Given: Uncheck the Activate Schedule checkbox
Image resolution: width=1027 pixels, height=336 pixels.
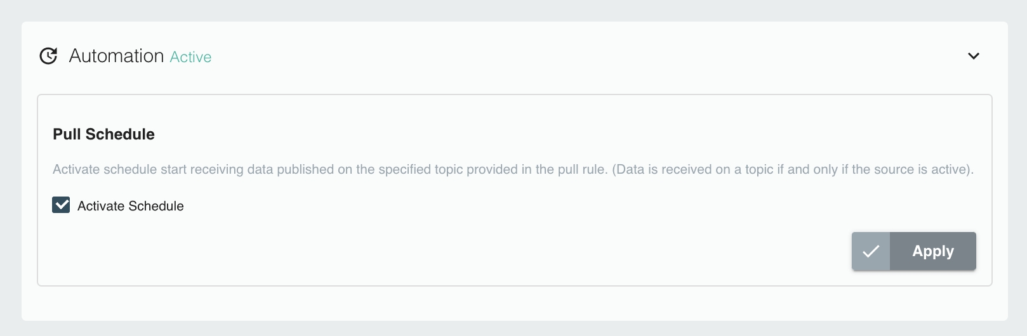Looking at the screenshot, I should 61,205.
